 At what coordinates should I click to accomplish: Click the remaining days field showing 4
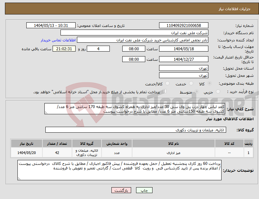click(98, 49)
